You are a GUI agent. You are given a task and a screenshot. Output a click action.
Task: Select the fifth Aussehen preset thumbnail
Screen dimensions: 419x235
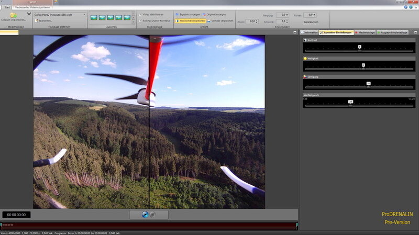point(127,17)
